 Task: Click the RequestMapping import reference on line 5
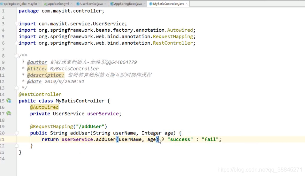(x=173, y=37)
